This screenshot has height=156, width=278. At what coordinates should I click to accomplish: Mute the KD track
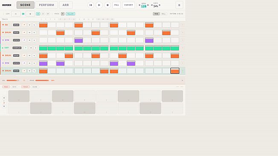point(29,25)
